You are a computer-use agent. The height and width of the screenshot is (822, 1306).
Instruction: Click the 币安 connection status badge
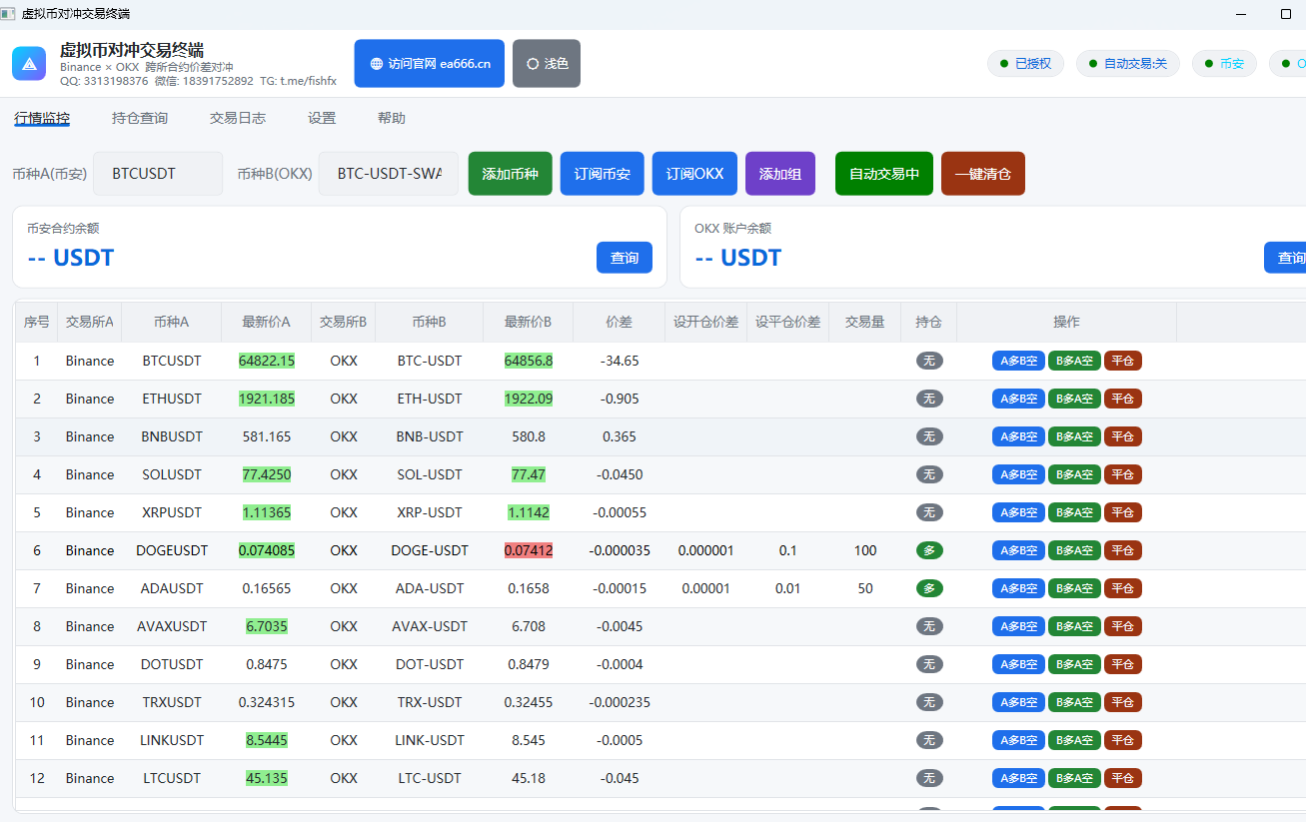point(1224,64)
